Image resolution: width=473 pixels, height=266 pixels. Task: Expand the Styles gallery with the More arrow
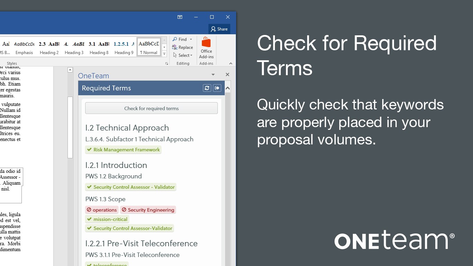[x=164, y=54]
